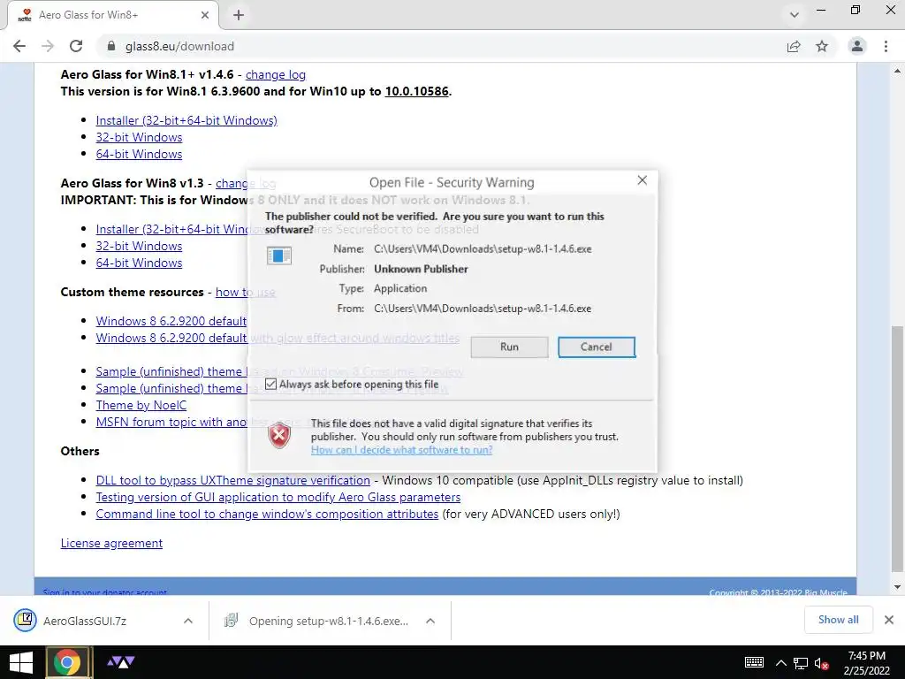Expand options for setup-w8.1-1.4.6.exe download
The image size is (905, 679).
coord(430,621)
